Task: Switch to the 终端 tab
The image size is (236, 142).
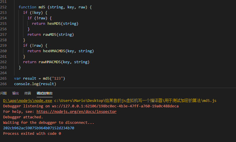Action: (28, 93)
